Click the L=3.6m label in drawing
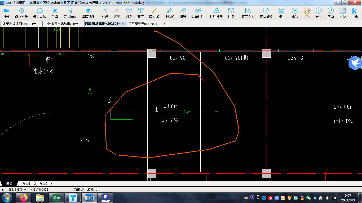 pyautogui.click(x=169, y=106)
